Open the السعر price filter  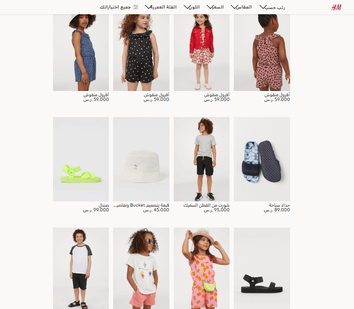tap(215, 7)
